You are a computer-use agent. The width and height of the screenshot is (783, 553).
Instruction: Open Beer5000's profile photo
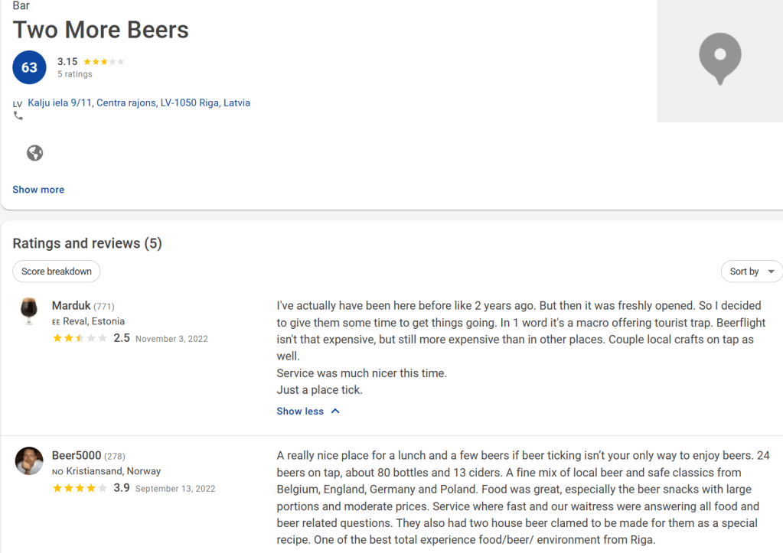pos(29,460)
